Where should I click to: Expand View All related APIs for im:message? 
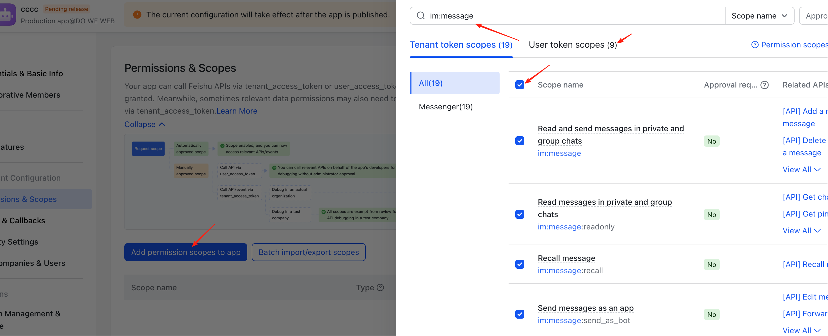pyautogui.click(x=801, y=169)
